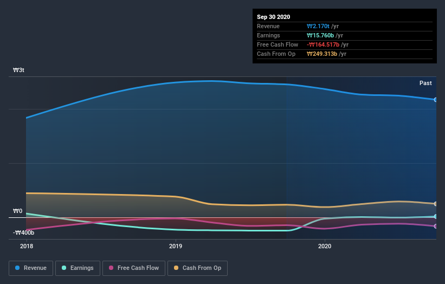Image resolution: width=445 pixels, height=284 pixels.
Task: Click the Cash From Op label in tooltip
Action: coord(276,54)
